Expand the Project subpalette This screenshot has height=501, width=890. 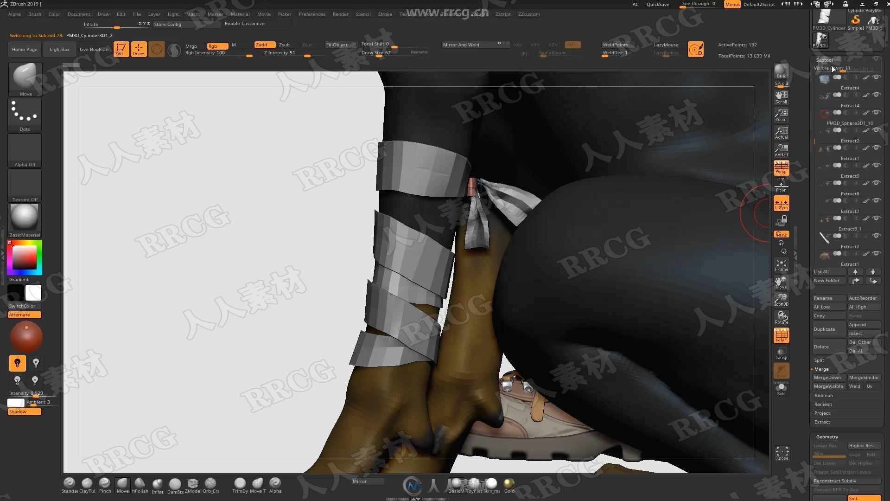[822, 413]
